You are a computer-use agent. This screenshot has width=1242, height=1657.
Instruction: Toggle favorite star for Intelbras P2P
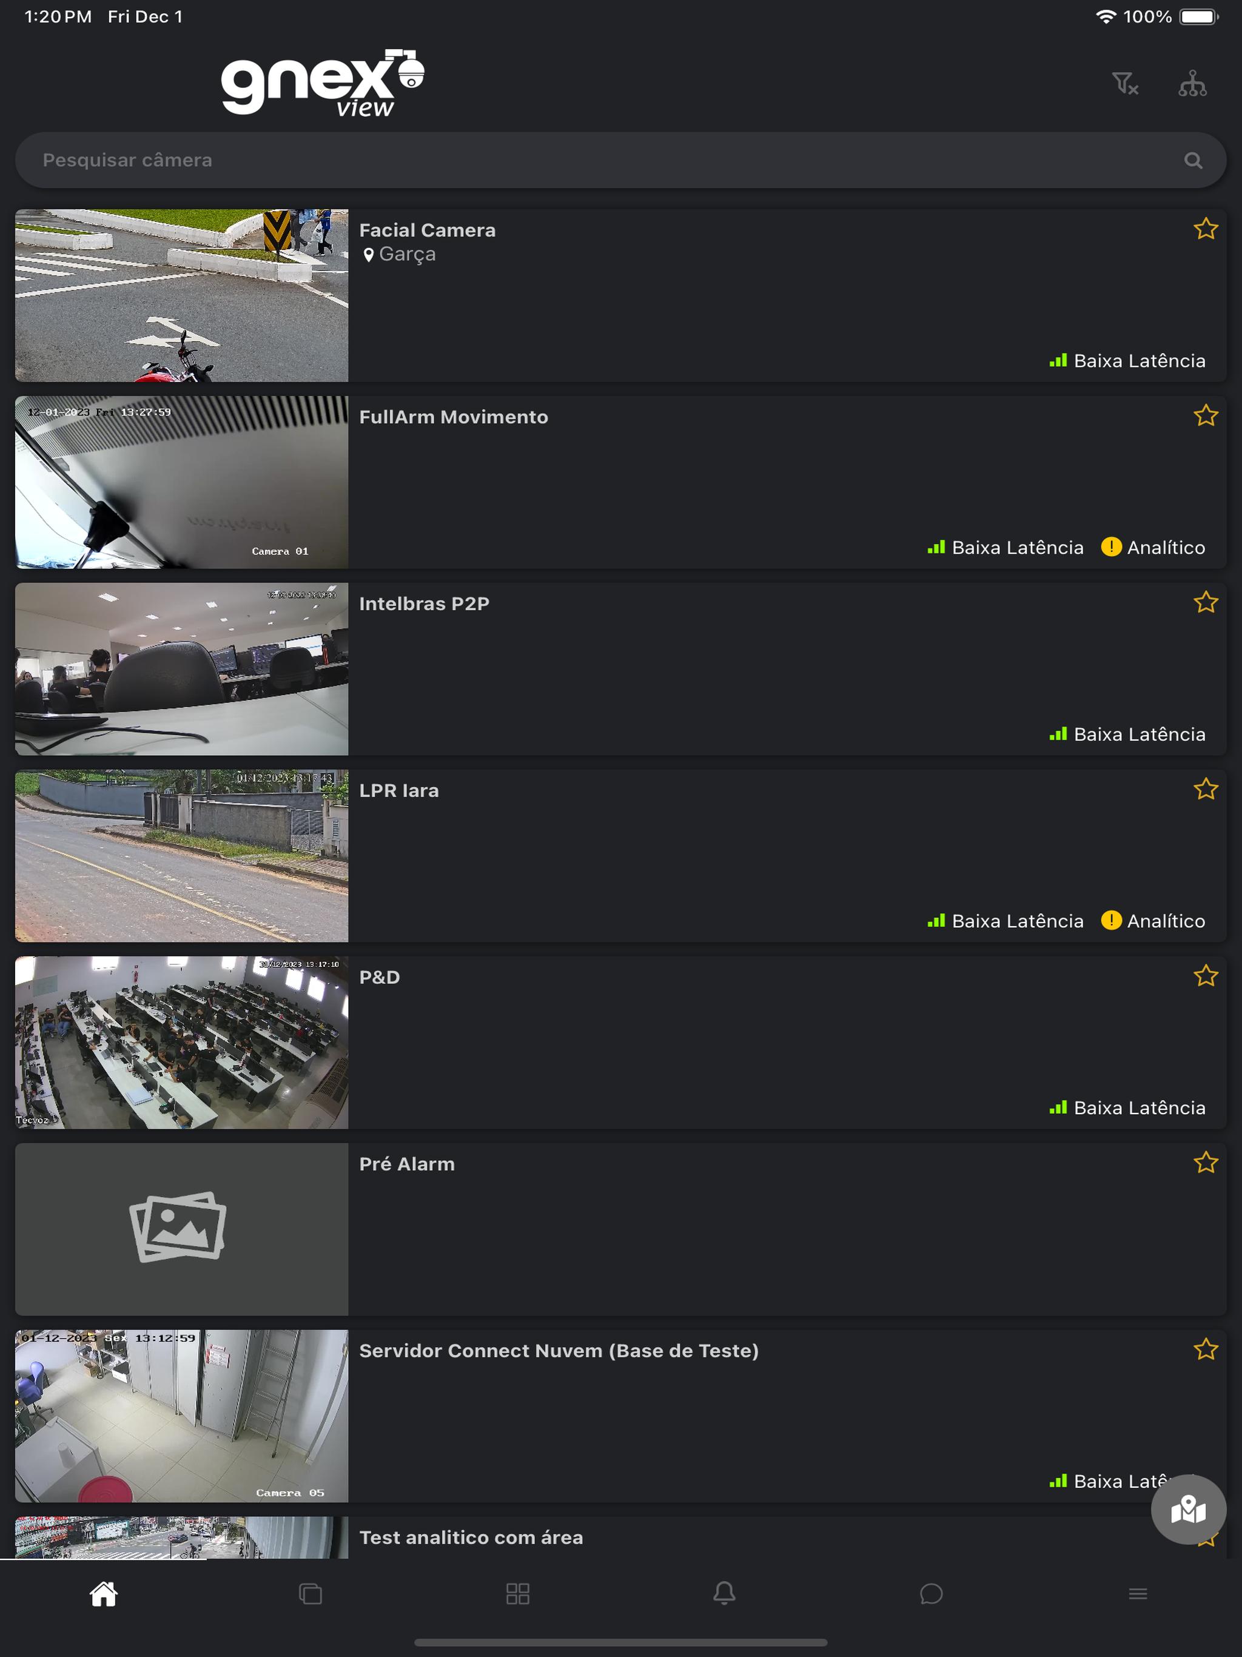point(1205,602)
